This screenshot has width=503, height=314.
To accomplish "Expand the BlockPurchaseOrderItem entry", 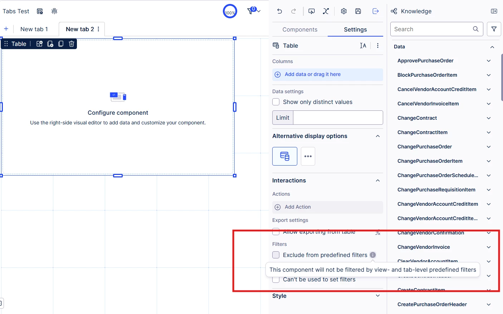I will point(489,75).
